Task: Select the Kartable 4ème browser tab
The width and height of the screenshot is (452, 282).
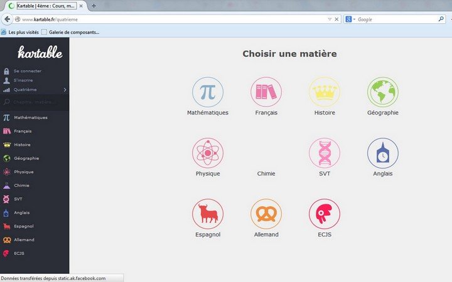Action: click(46, 6)
